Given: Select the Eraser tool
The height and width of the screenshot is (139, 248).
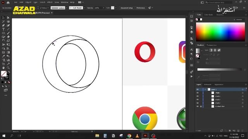Looking at the screenshot, I should click(8, 37).
